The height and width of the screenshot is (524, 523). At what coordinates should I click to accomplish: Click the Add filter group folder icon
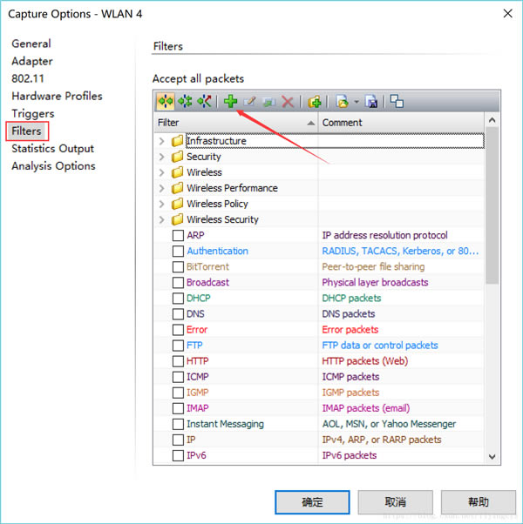tap(315, 102)
